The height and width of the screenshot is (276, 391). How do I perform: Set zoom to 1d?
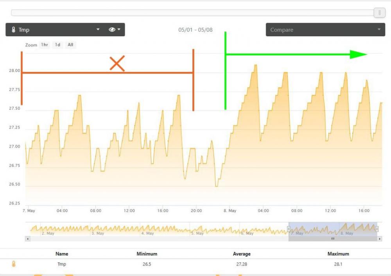(x=57, y=45)
